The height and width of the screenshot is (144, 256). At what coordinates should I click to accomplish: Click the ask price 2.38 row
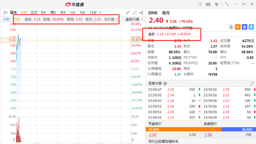[228, 135]
